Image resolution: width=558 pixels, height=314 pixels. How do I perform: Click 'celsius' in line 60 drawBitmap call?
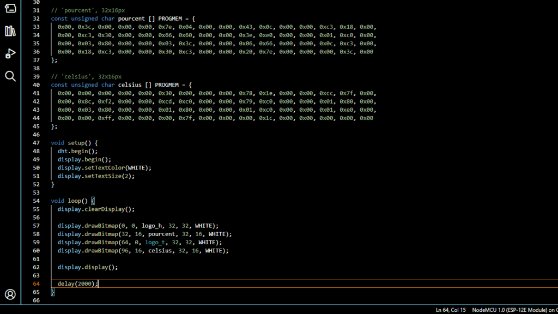tap(160, 251)
